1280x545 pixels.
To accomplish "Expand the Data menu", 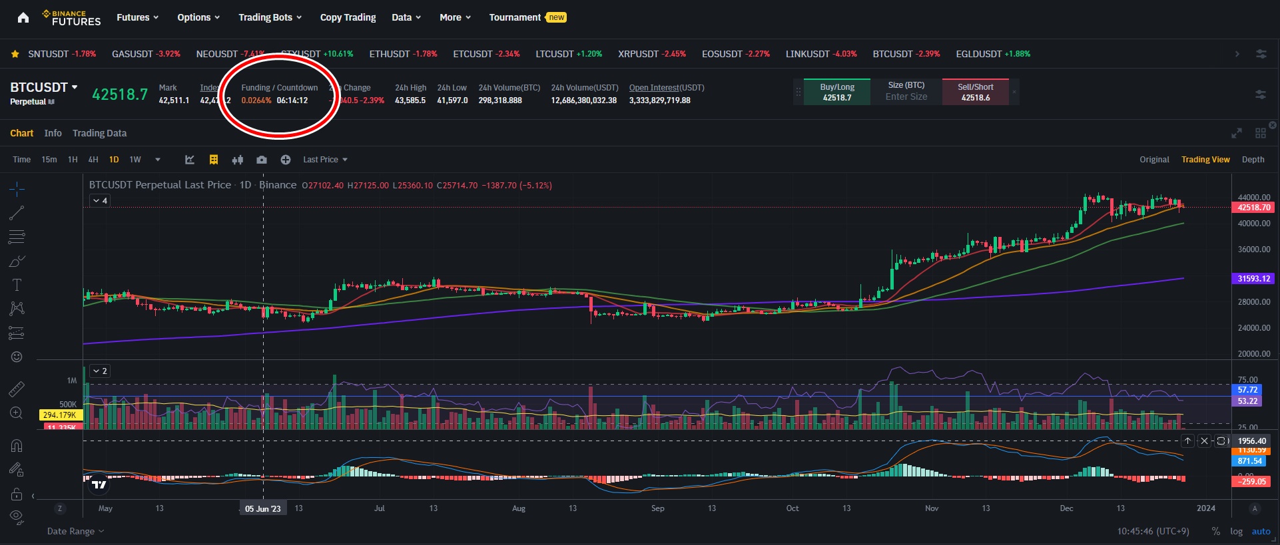I will point(406,17).
